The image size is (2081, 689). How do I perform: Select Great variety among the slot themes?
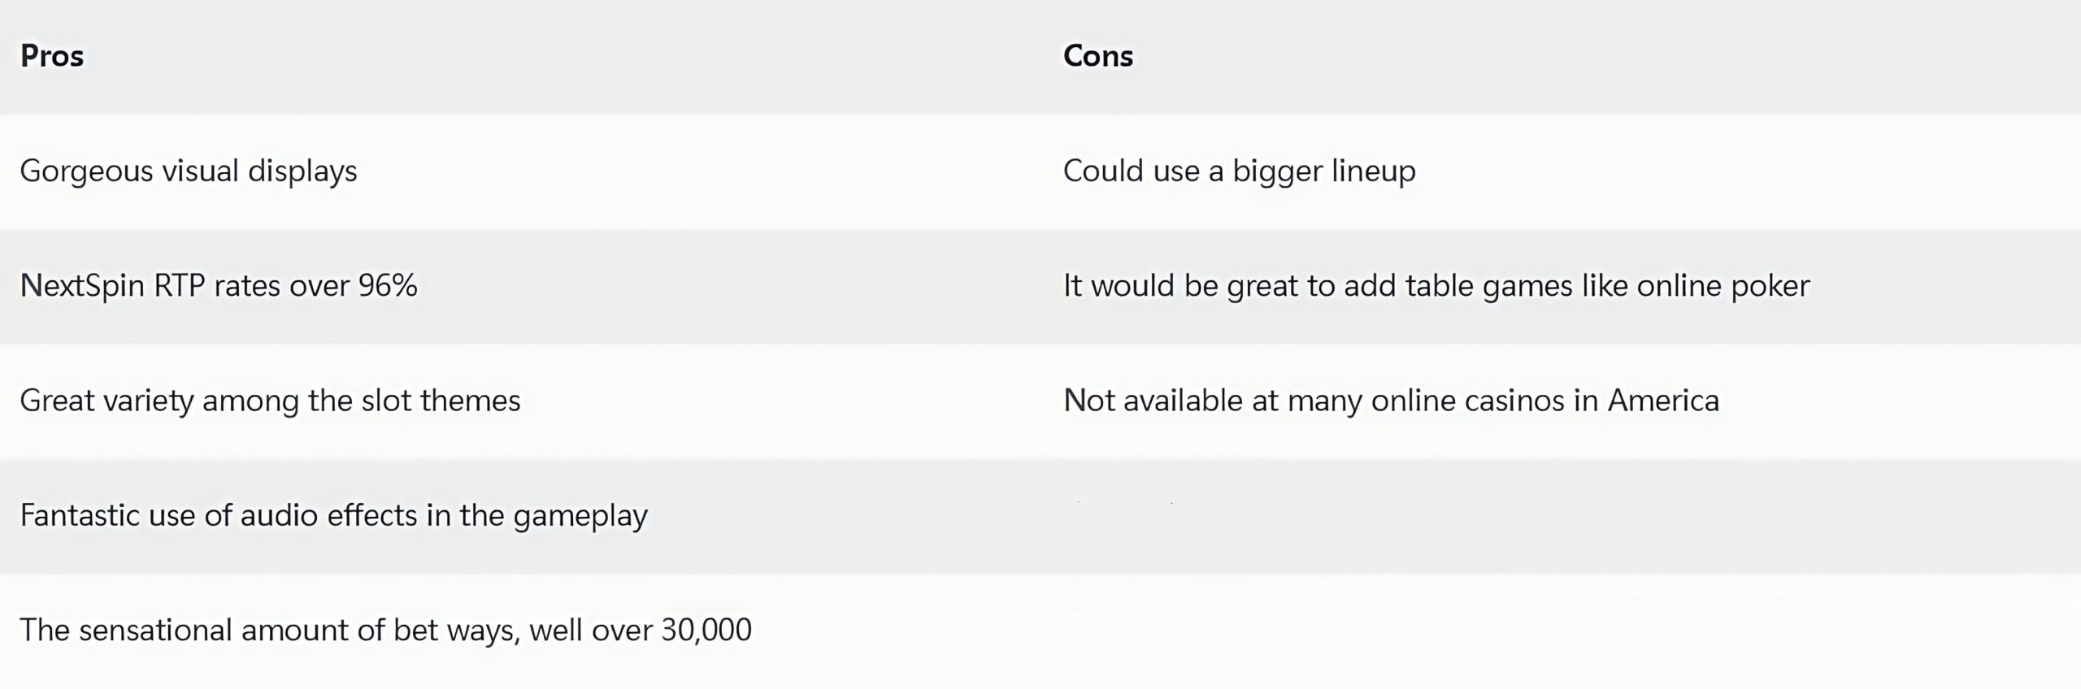(270, 401)
